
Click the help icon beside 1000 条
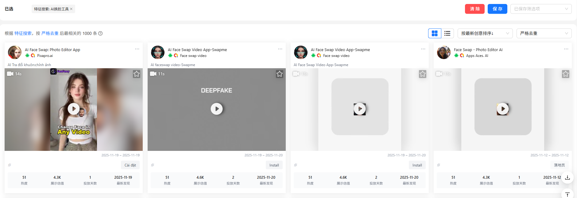[100, 33]
